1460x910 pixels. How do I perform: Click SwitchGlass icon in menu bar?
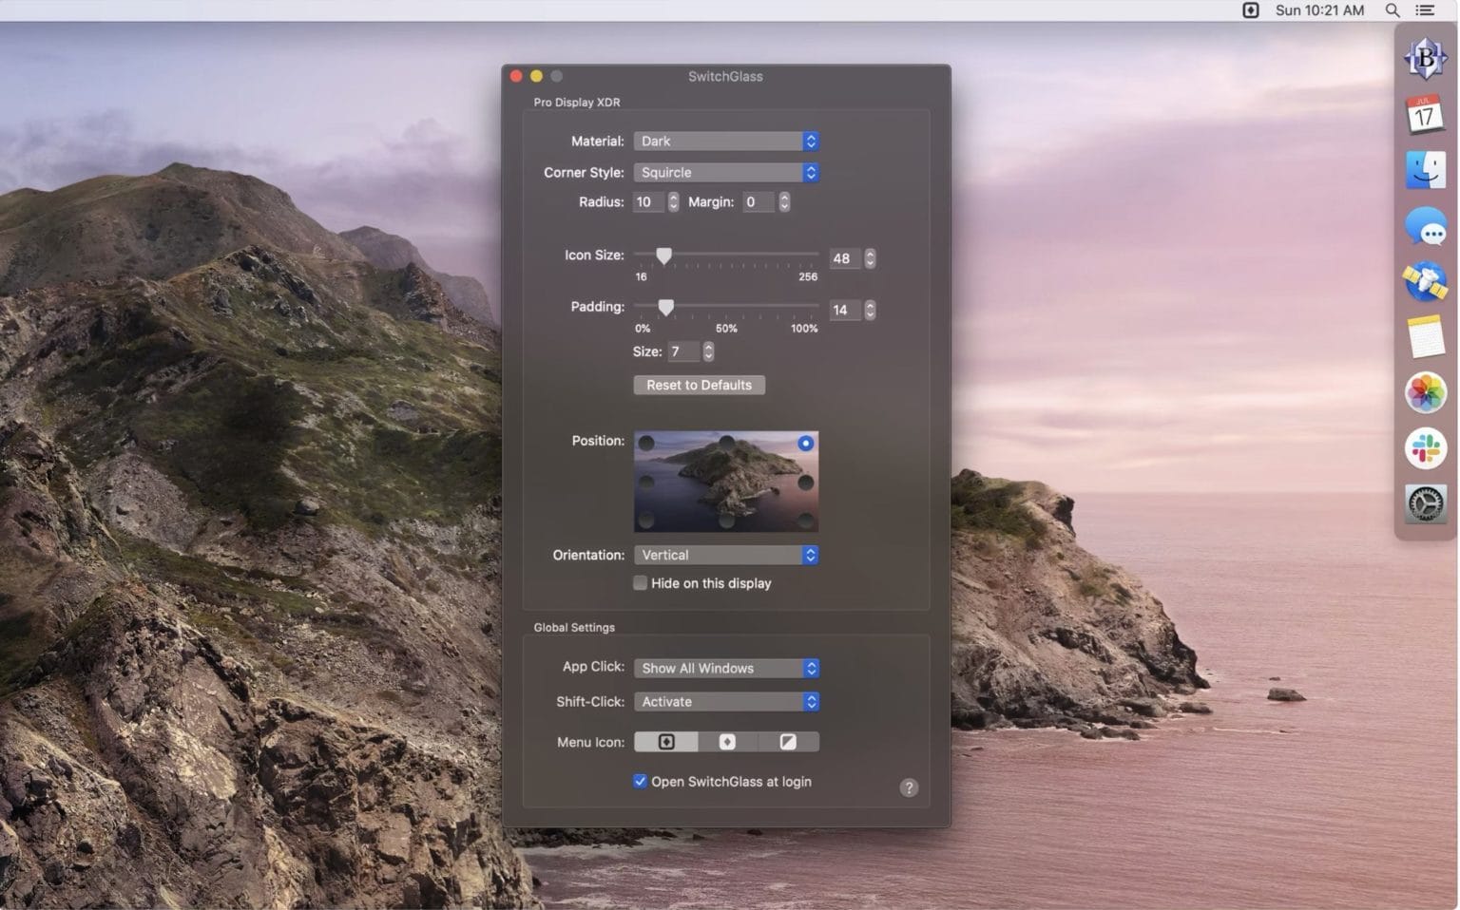point(1251,10)
